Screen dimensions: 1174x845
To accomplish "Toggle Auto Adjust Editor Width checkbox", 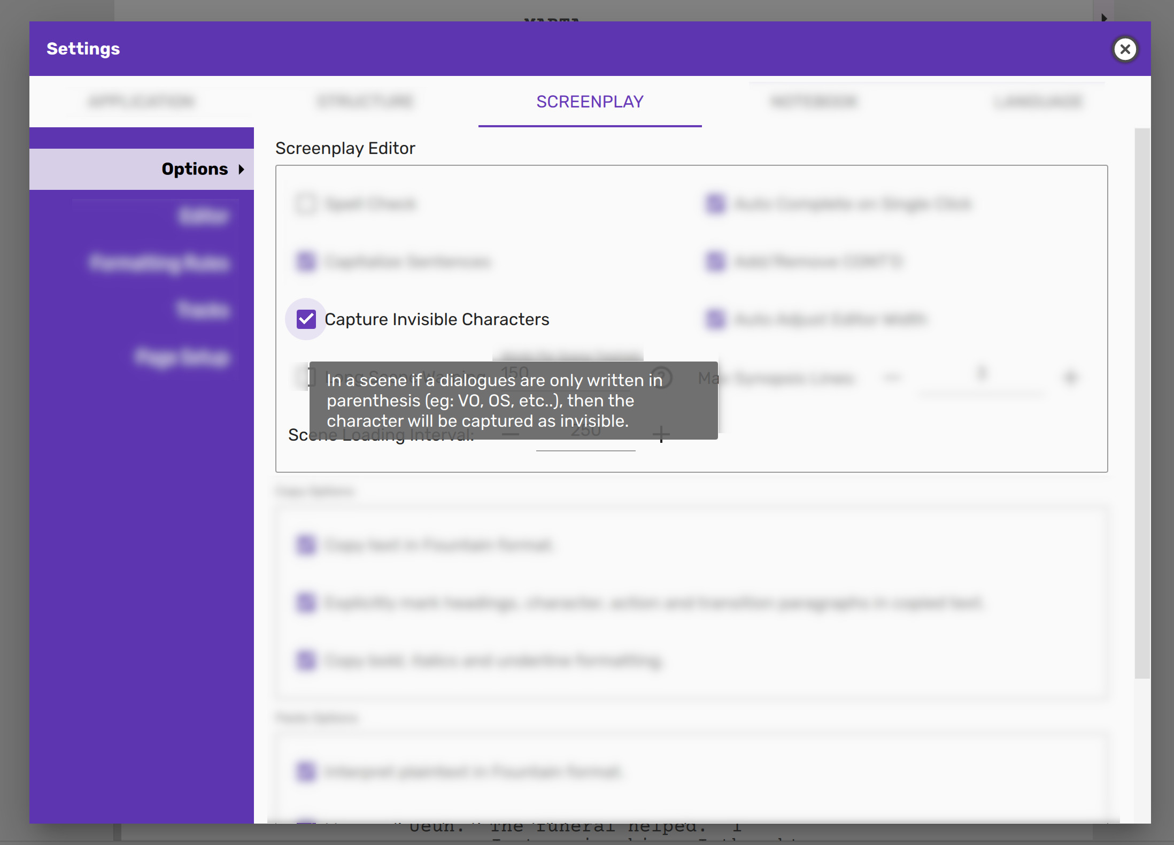I will pyautogui.click(x=715, y=319).
